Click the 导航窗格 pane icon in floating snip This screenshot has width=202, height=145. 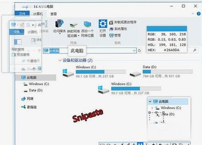pos(18,42)
